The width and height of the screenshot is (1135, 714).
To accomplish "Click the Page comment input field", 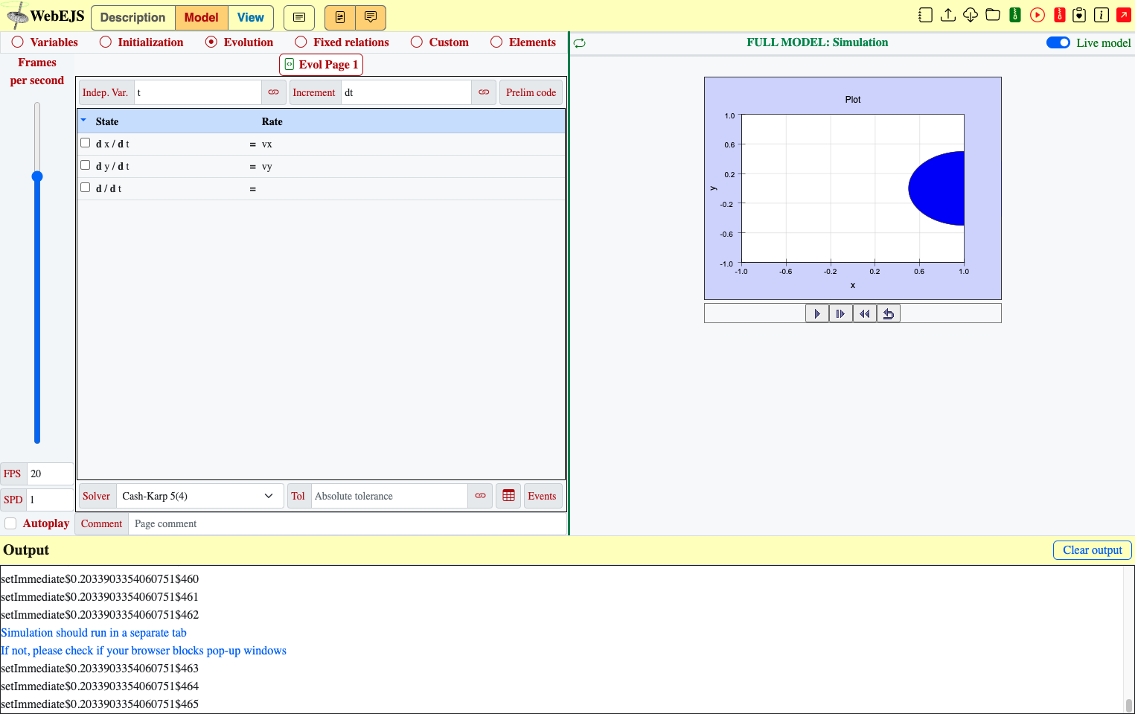I will (x=348, y=524).
